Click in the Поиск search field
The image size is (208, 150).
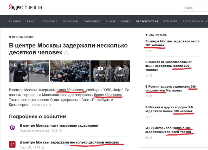click(x=195, y=8)
